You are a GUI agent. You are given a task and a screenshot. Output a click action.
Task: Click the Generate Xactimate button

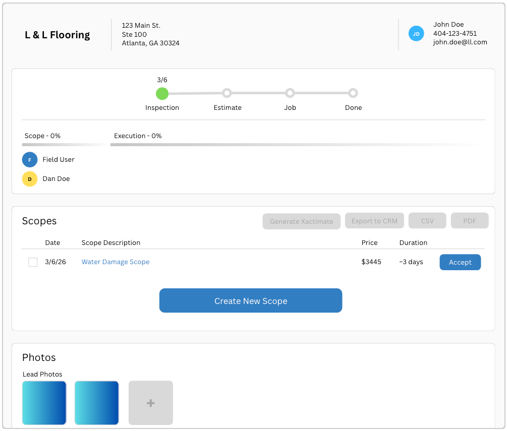[x=301, y=221]
